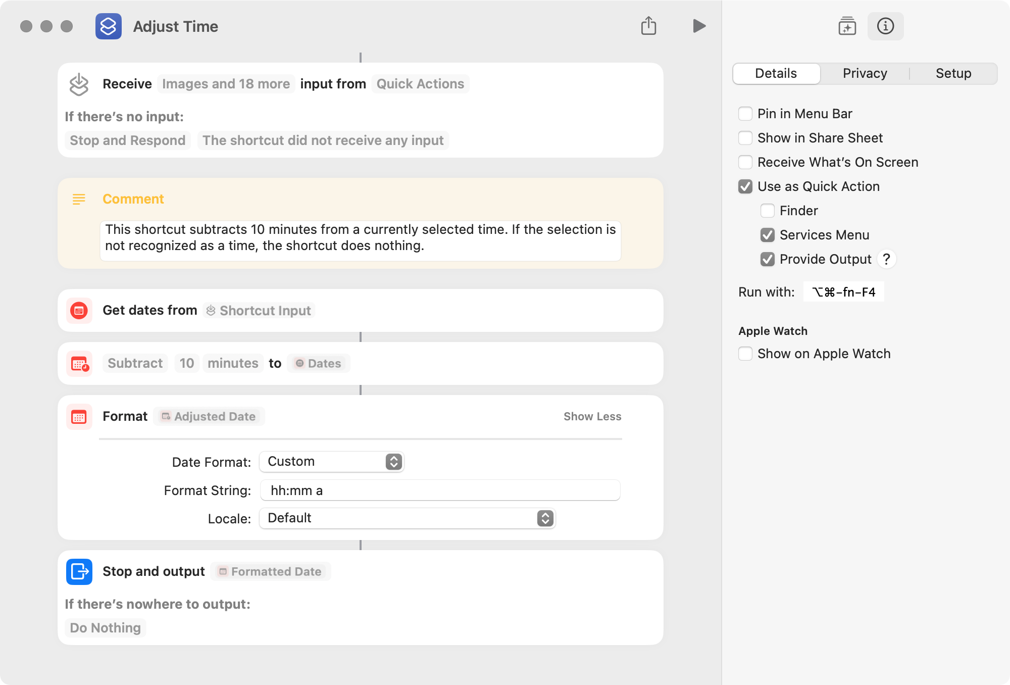1010x685 pixels.
Task: Click the Shortcuts app icon beside Adjust Time
Action: point(109,26)
